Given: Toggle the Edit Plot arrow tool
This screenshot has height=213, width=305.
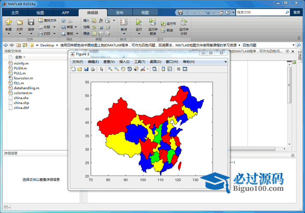Looking at the screenshot, I should click(x=102, y=69).
